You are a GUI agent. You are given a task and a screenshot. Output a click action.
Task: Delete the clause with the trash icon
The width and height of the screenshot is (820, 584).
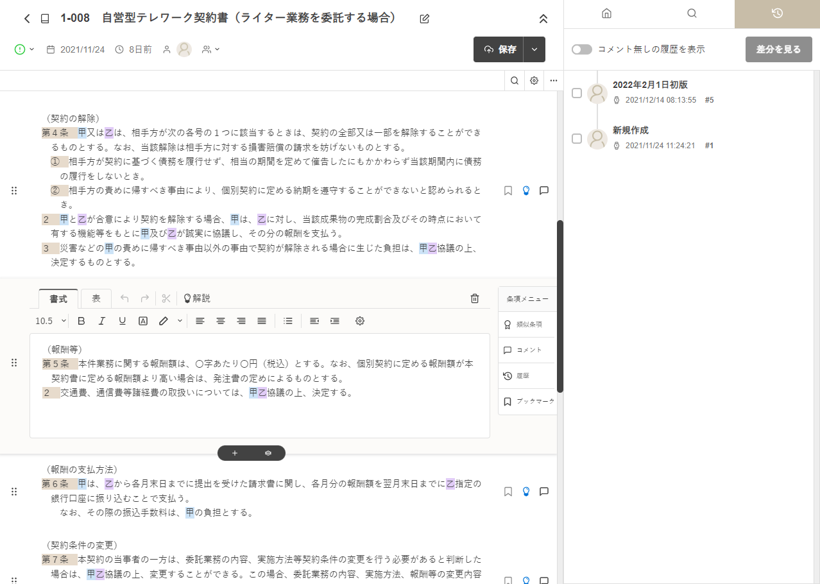[475, 298]
